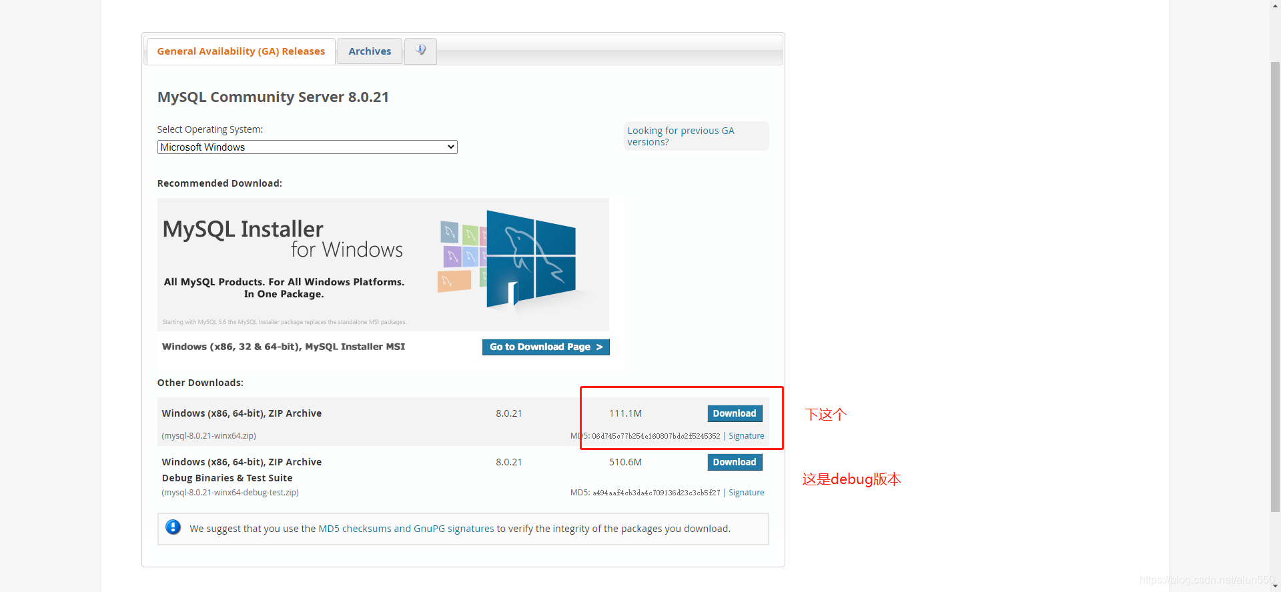Click the scrollbar down arrow
This screenshot has height=592, width=1281.
coord(1275,586)
